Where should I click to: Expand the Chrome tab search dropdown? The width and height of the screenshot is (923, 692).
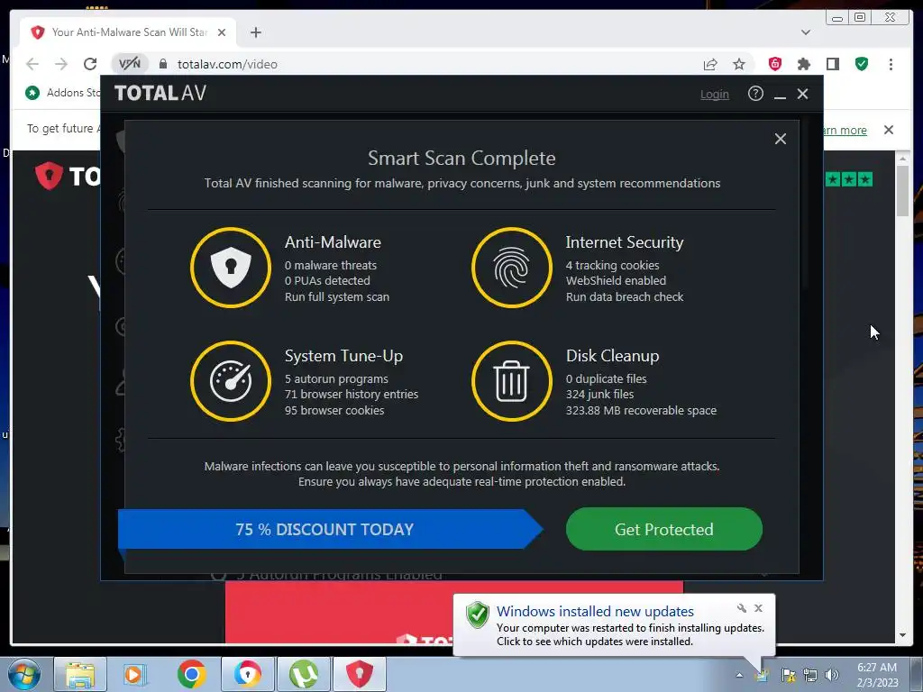(806, 32)
